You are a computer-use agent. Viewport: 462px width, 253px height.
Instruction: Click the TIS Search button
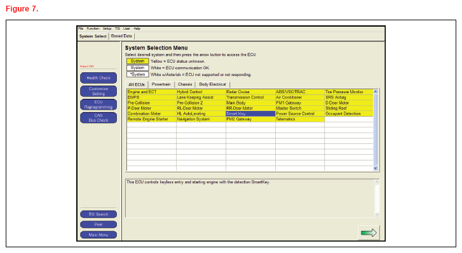point(99,214)
